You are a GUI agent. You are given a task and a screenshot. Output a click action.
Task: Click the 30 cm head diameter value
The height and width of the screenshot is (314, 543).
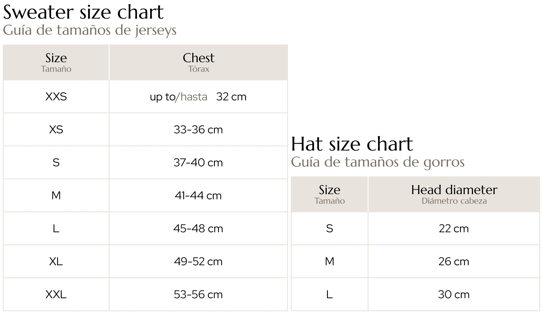pyautogui.click(x=454, y=295)
